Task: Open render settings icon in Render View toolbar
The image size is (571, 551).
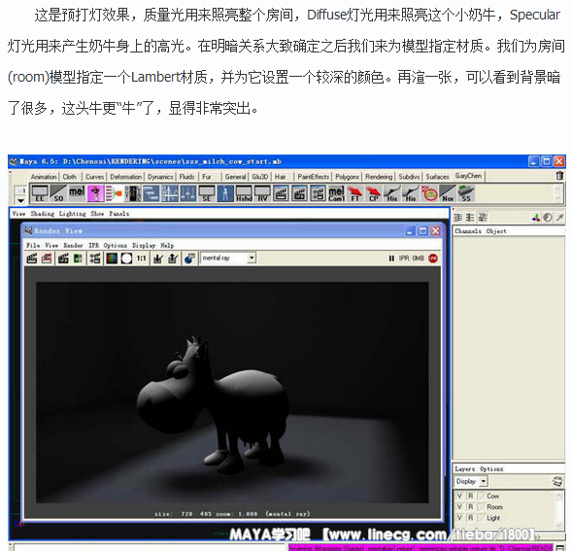Action: click(95, 258)
